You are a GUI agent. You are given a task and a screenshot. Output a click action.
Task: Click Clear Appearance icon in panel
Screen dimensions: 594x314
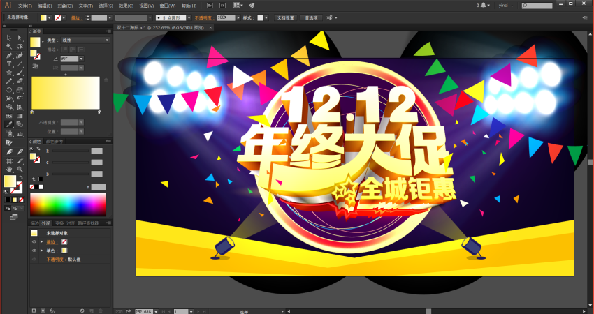pyautogui.click(x=82, y=311)
